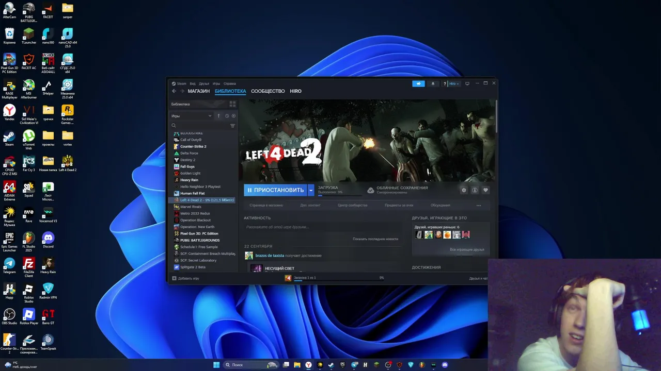Select PUBG: BATTLEGROUNDS in the library list
The image size is (661, 371).
[200, 240]
